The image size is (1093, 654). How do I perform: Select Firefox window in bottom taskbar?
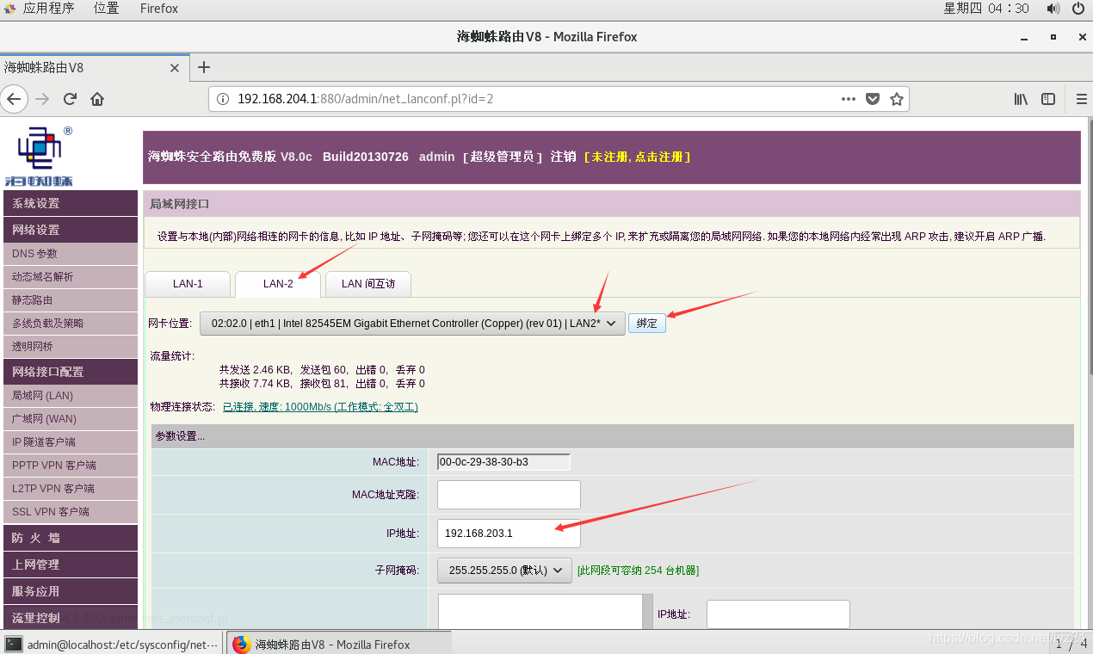(x=338, y=644)
